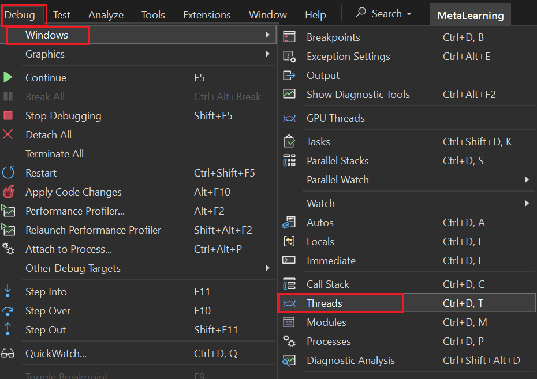Open the Search dropdown in title bar

pos(384,14)
